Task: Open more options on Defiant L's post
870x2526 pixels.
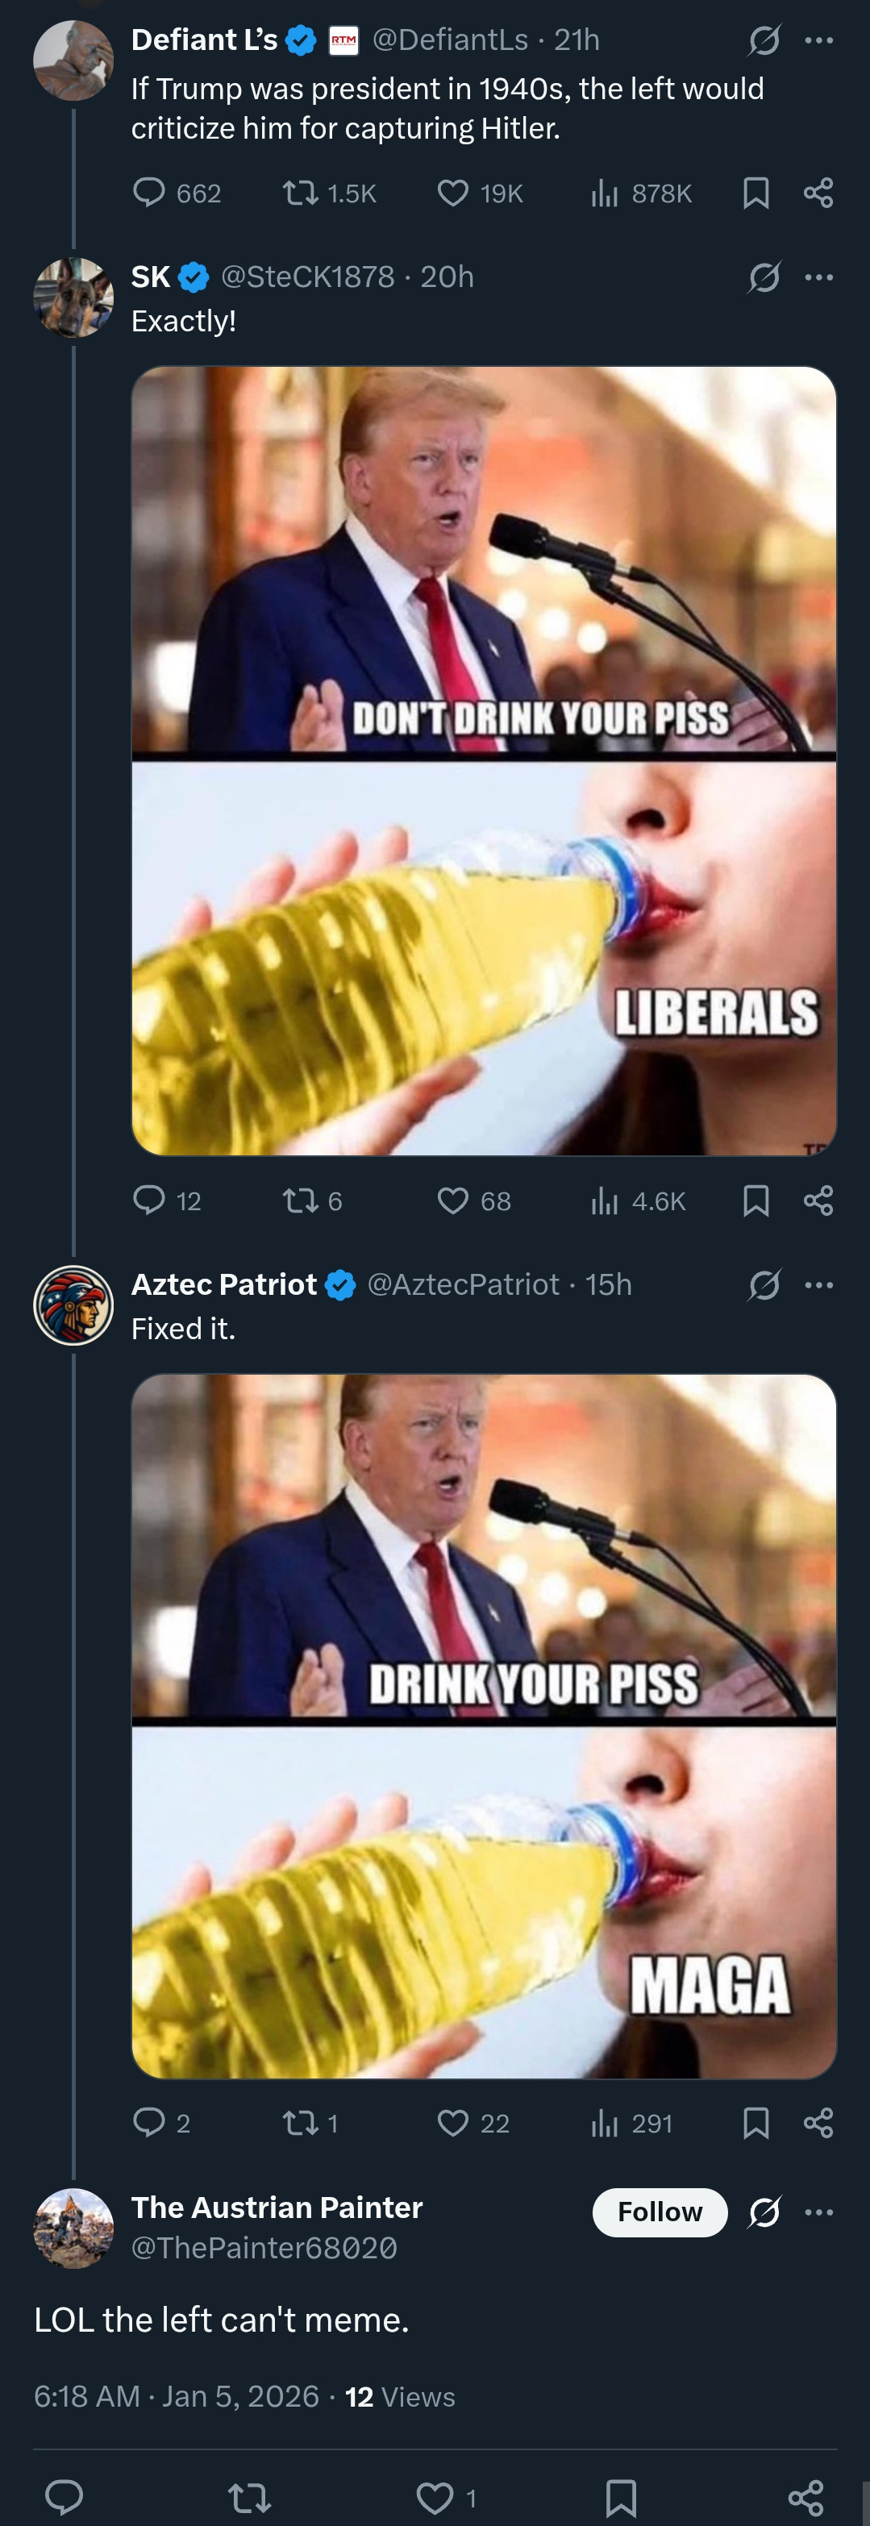Action: pyautogui.click(x=818, y=40)
